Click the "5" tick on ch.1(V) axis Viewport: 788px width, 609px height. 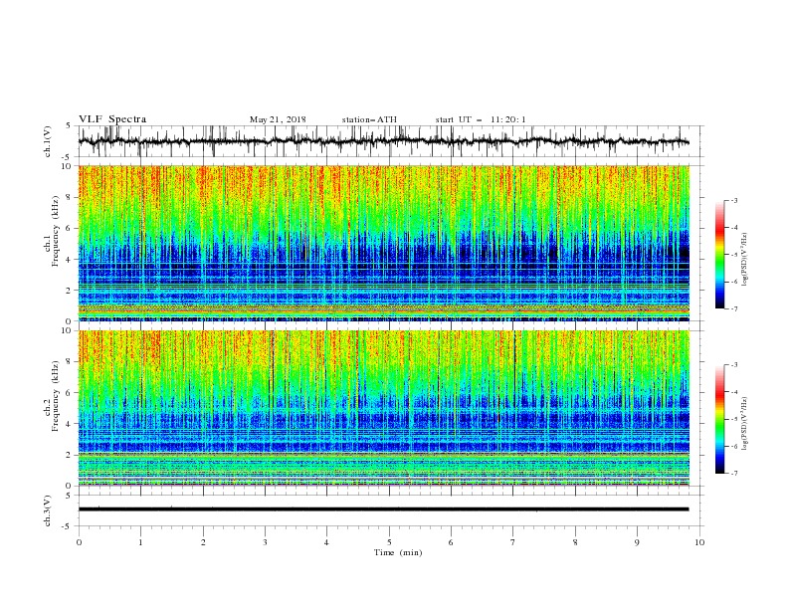click(x=70, y=125)
